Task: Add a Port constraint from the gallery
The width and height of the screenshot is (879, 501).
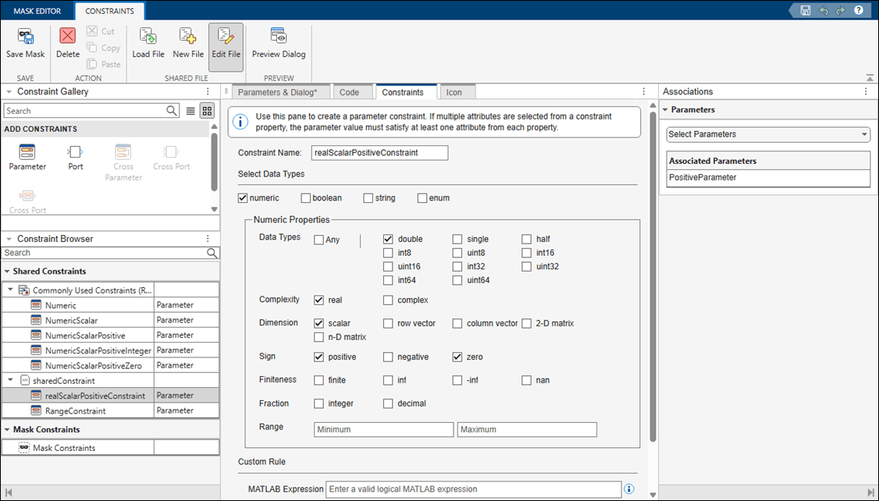Action: pyautogui.click(x=75, y=153)
